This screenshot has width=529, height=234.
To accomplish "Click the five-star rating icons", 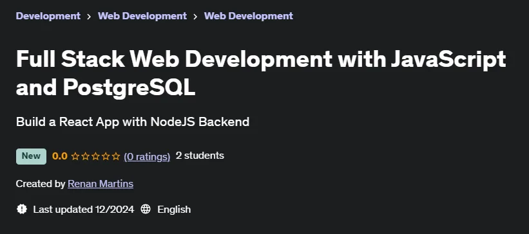I will point(96,157).
